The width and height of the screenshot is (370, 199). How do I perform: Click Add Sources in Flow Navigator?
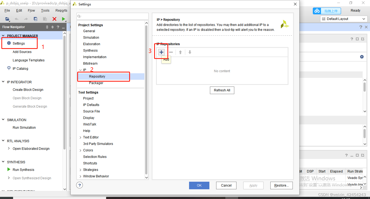(x=22, y=52)
